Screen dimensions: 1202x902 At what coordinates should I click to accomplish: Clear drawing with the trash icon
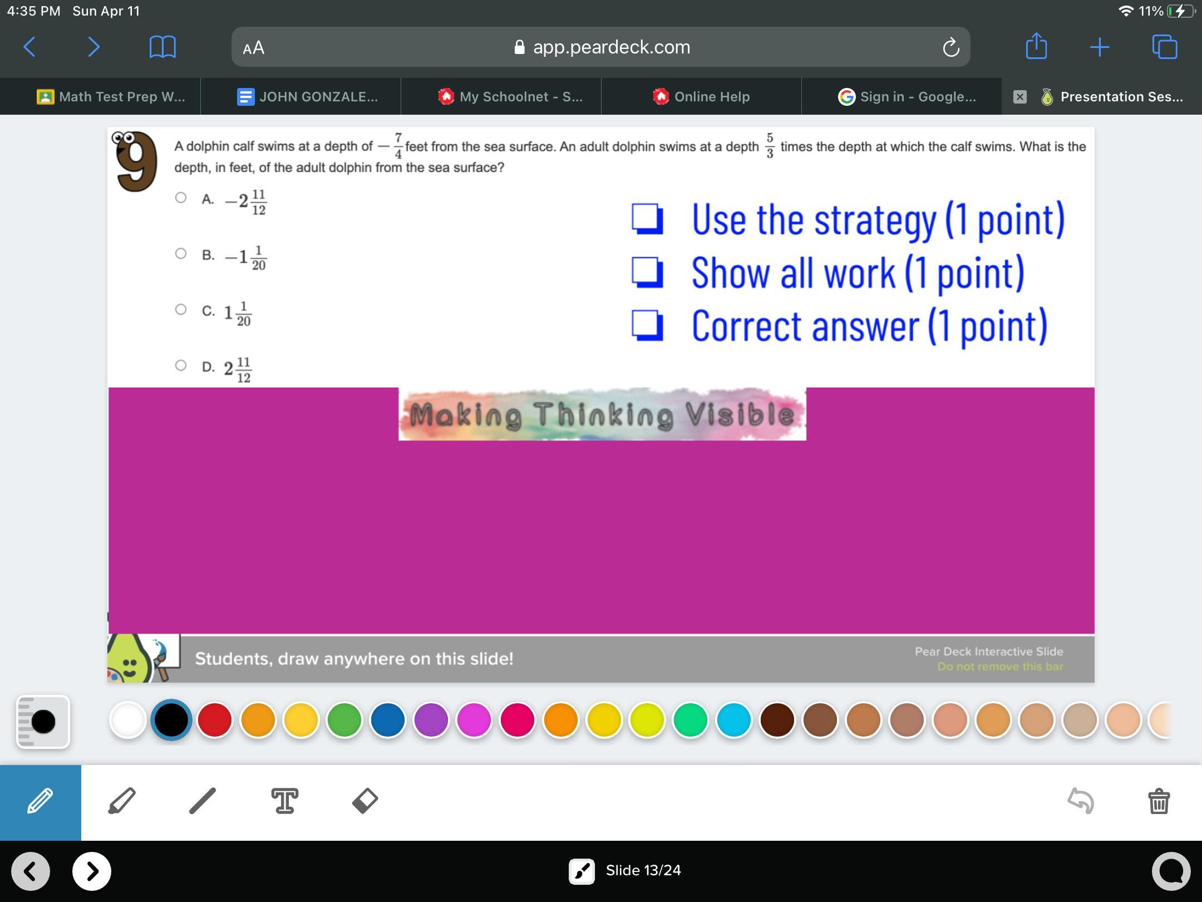(1159, 801)
